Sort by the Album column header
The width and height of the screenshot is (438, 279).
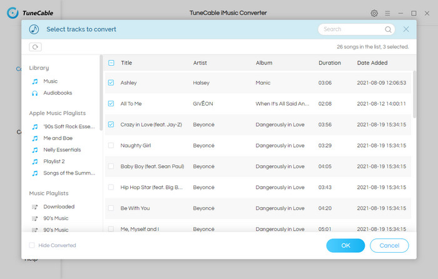(x=264, y=63)
